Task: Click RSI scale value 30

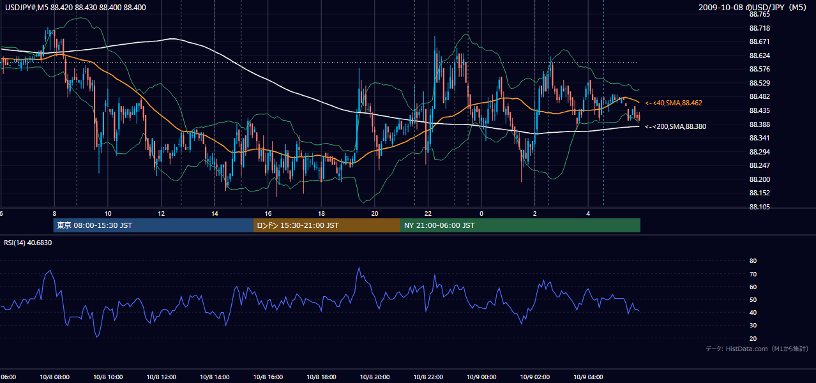Action: pyautogui.click(x=753, y=326)
